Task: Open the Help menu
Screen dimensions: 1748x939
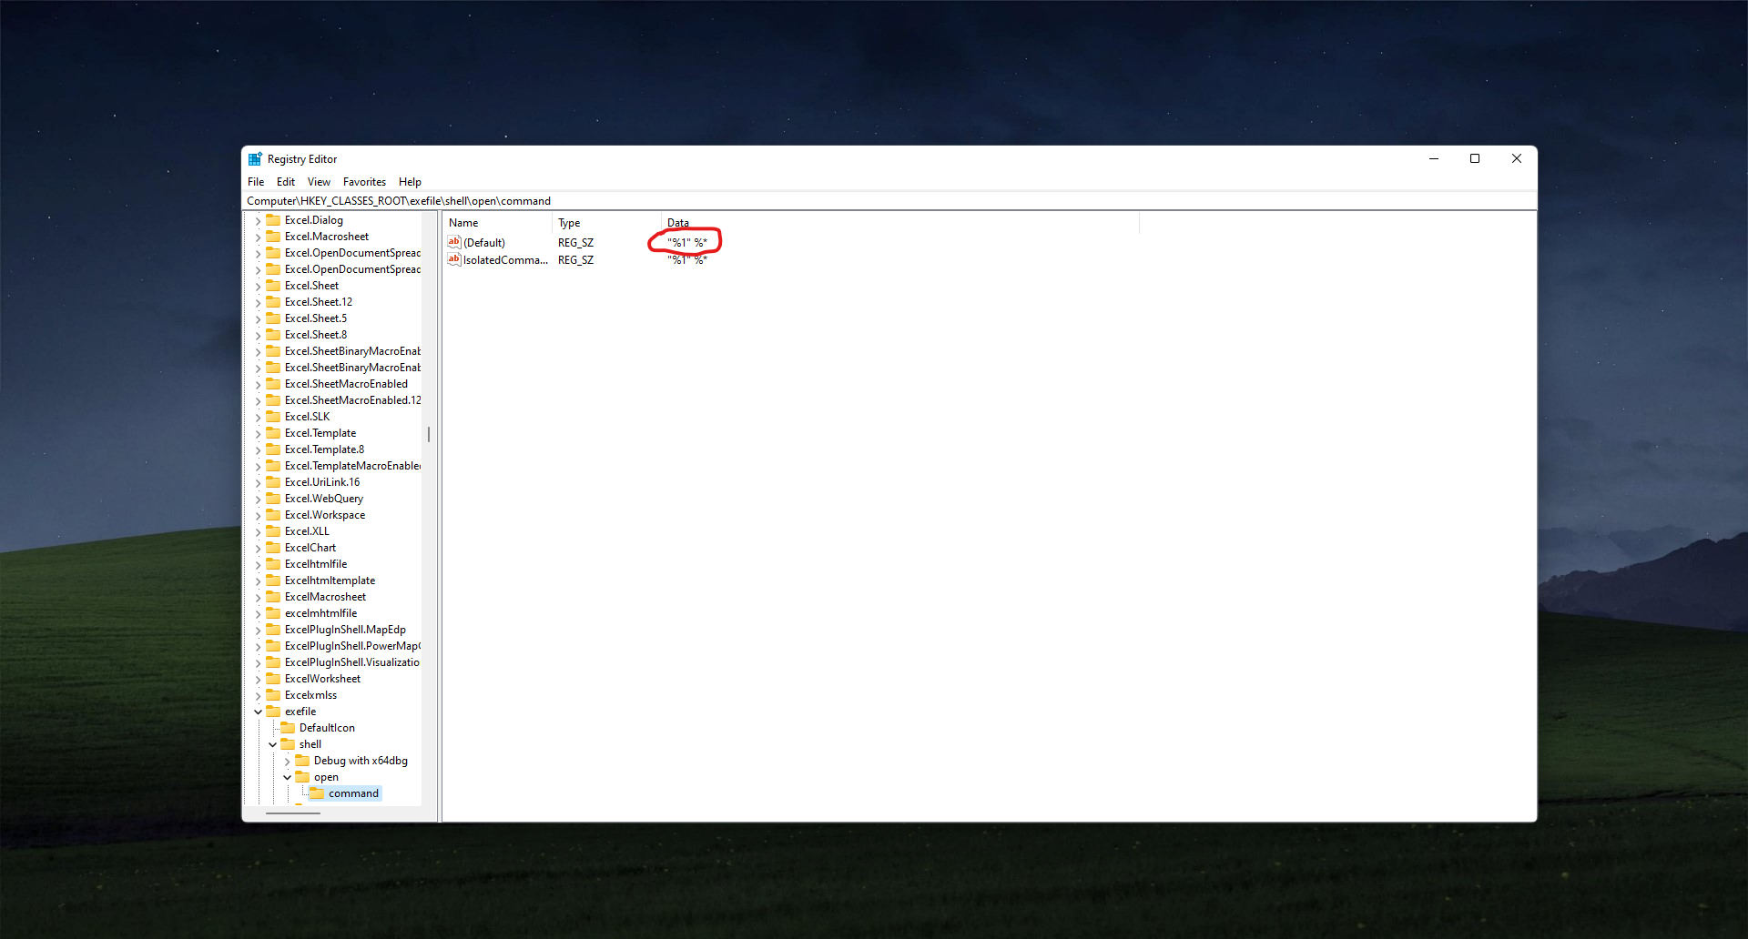Action: point(410,182)
